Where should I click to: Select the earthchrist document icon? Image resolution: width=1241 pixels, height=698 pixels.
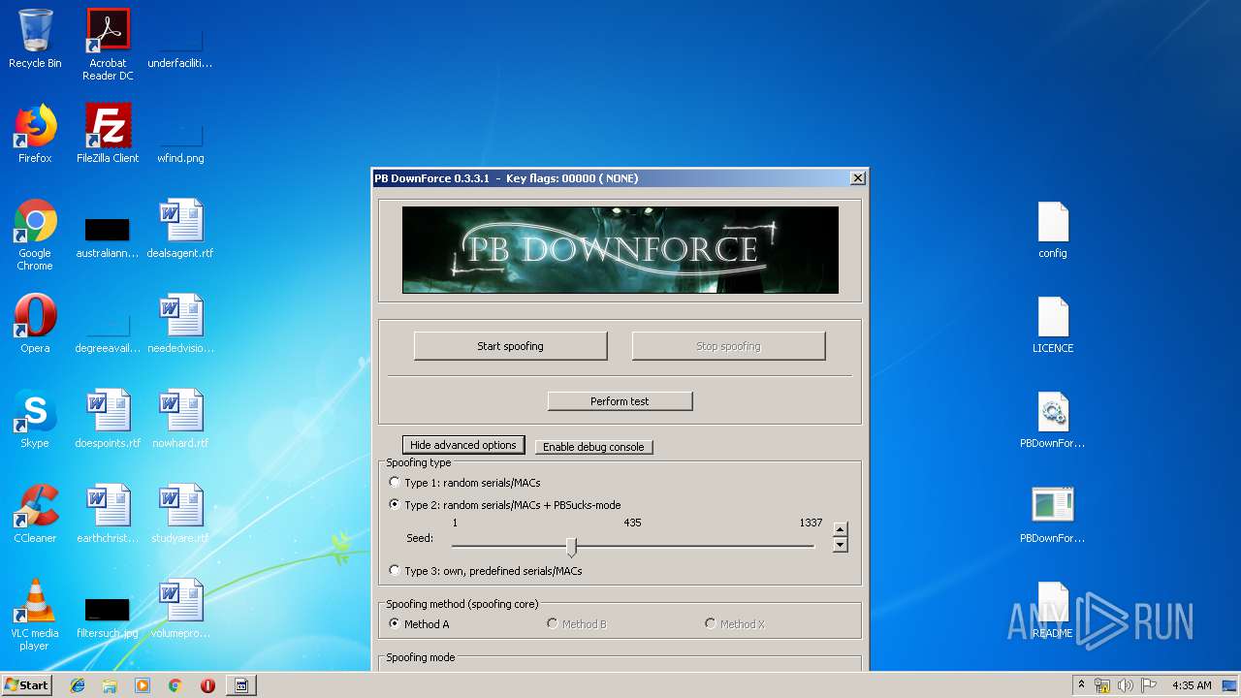click(108, 514)
